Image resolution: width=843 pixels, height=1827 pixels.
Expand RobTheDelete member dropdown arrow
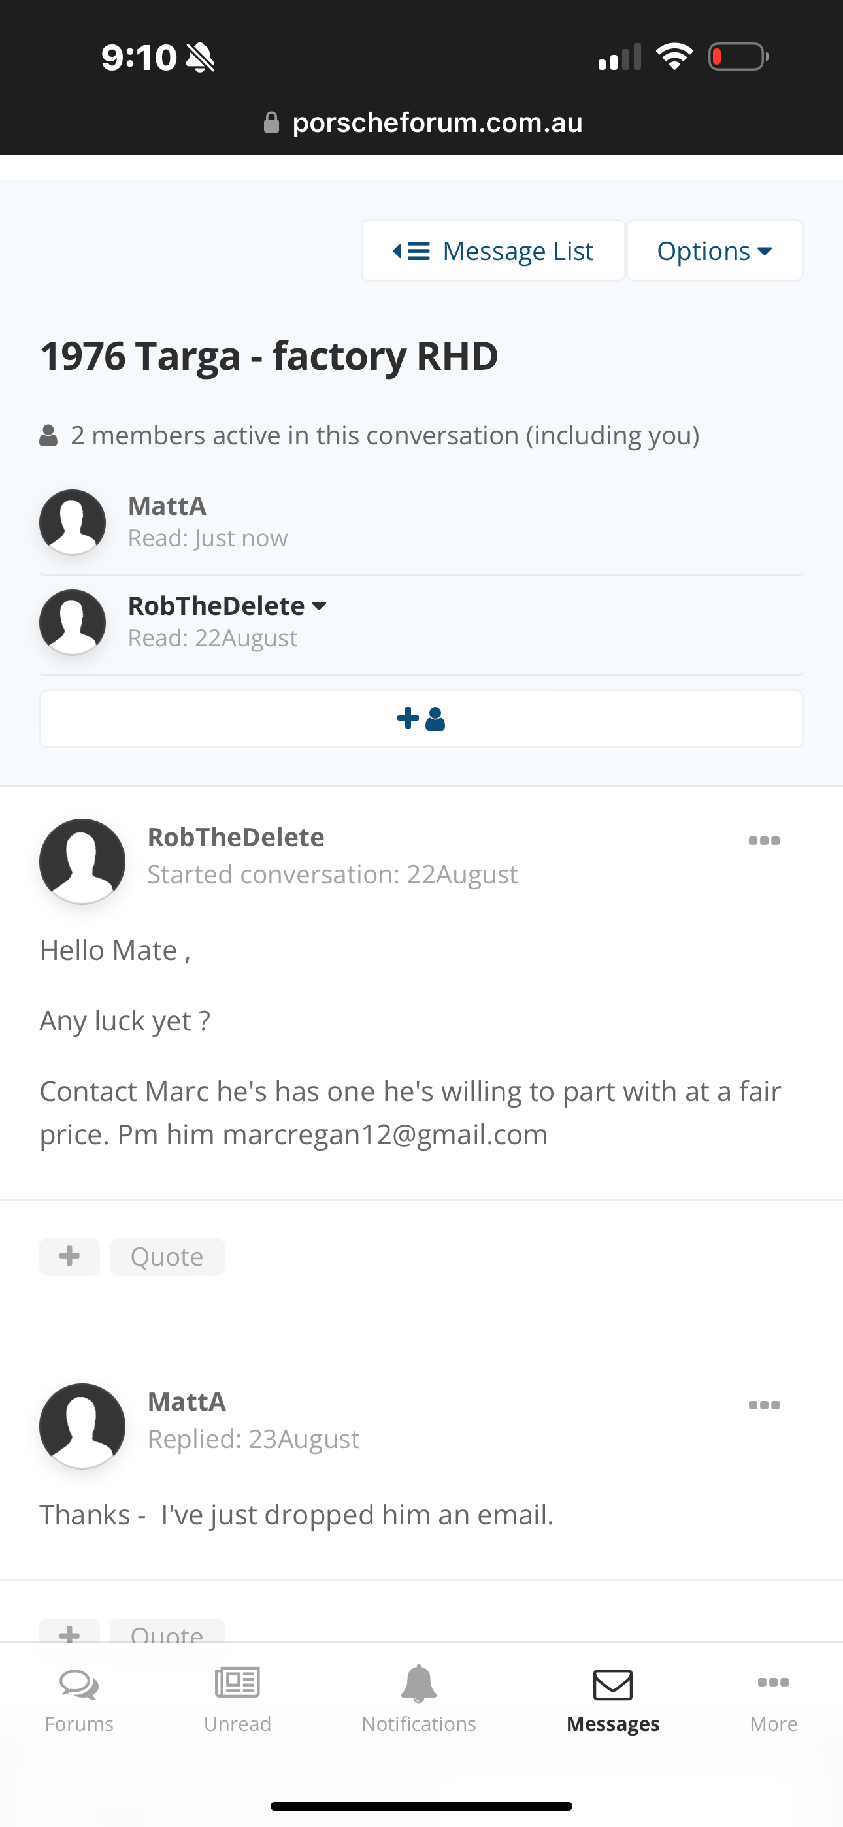pyautogui.click(x=320, y=606)
